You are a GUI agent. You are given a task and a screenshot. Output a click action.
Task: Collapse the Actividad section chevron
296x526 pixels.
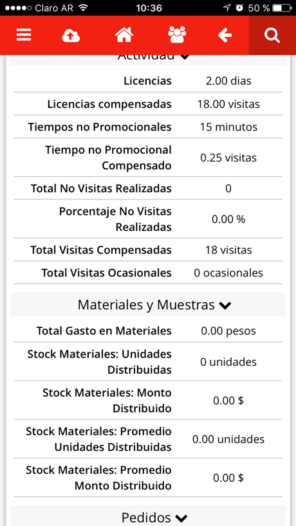(185, 57)
